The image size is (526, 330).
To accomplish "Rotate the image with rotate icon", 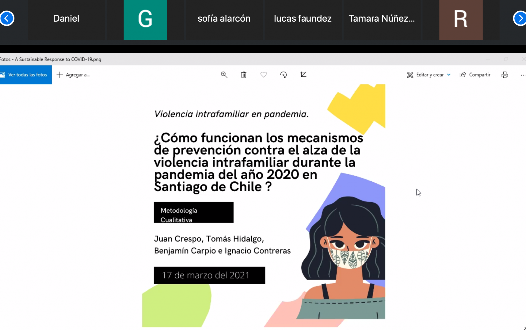I will tap(283, 75).
